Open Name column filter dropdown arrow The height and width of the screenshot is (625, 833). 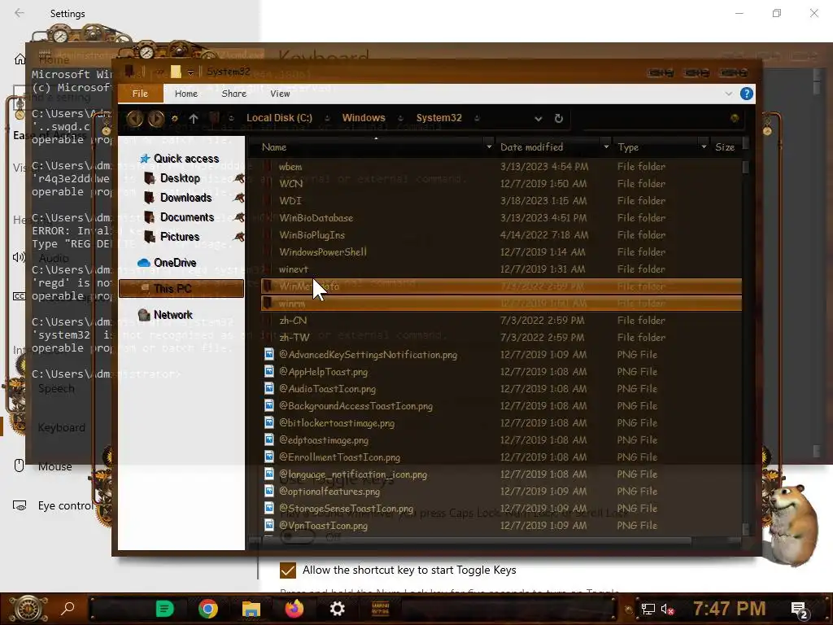[489, 146]
